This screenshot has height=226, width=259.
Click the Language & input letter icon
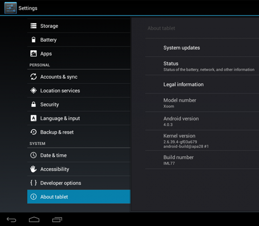tap(34, 118)
